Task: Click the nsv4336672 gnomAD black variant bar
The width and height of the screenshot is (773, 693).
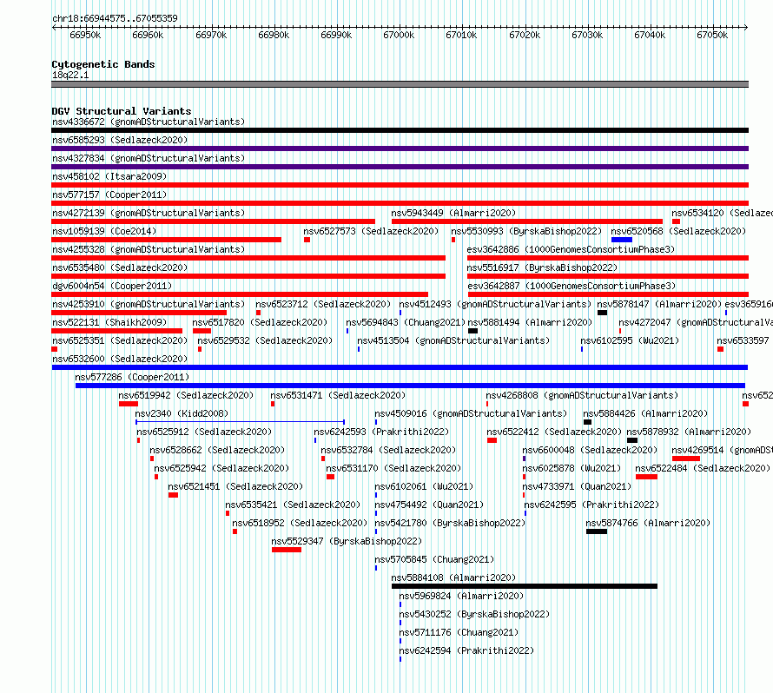Action: click(400, 130)
